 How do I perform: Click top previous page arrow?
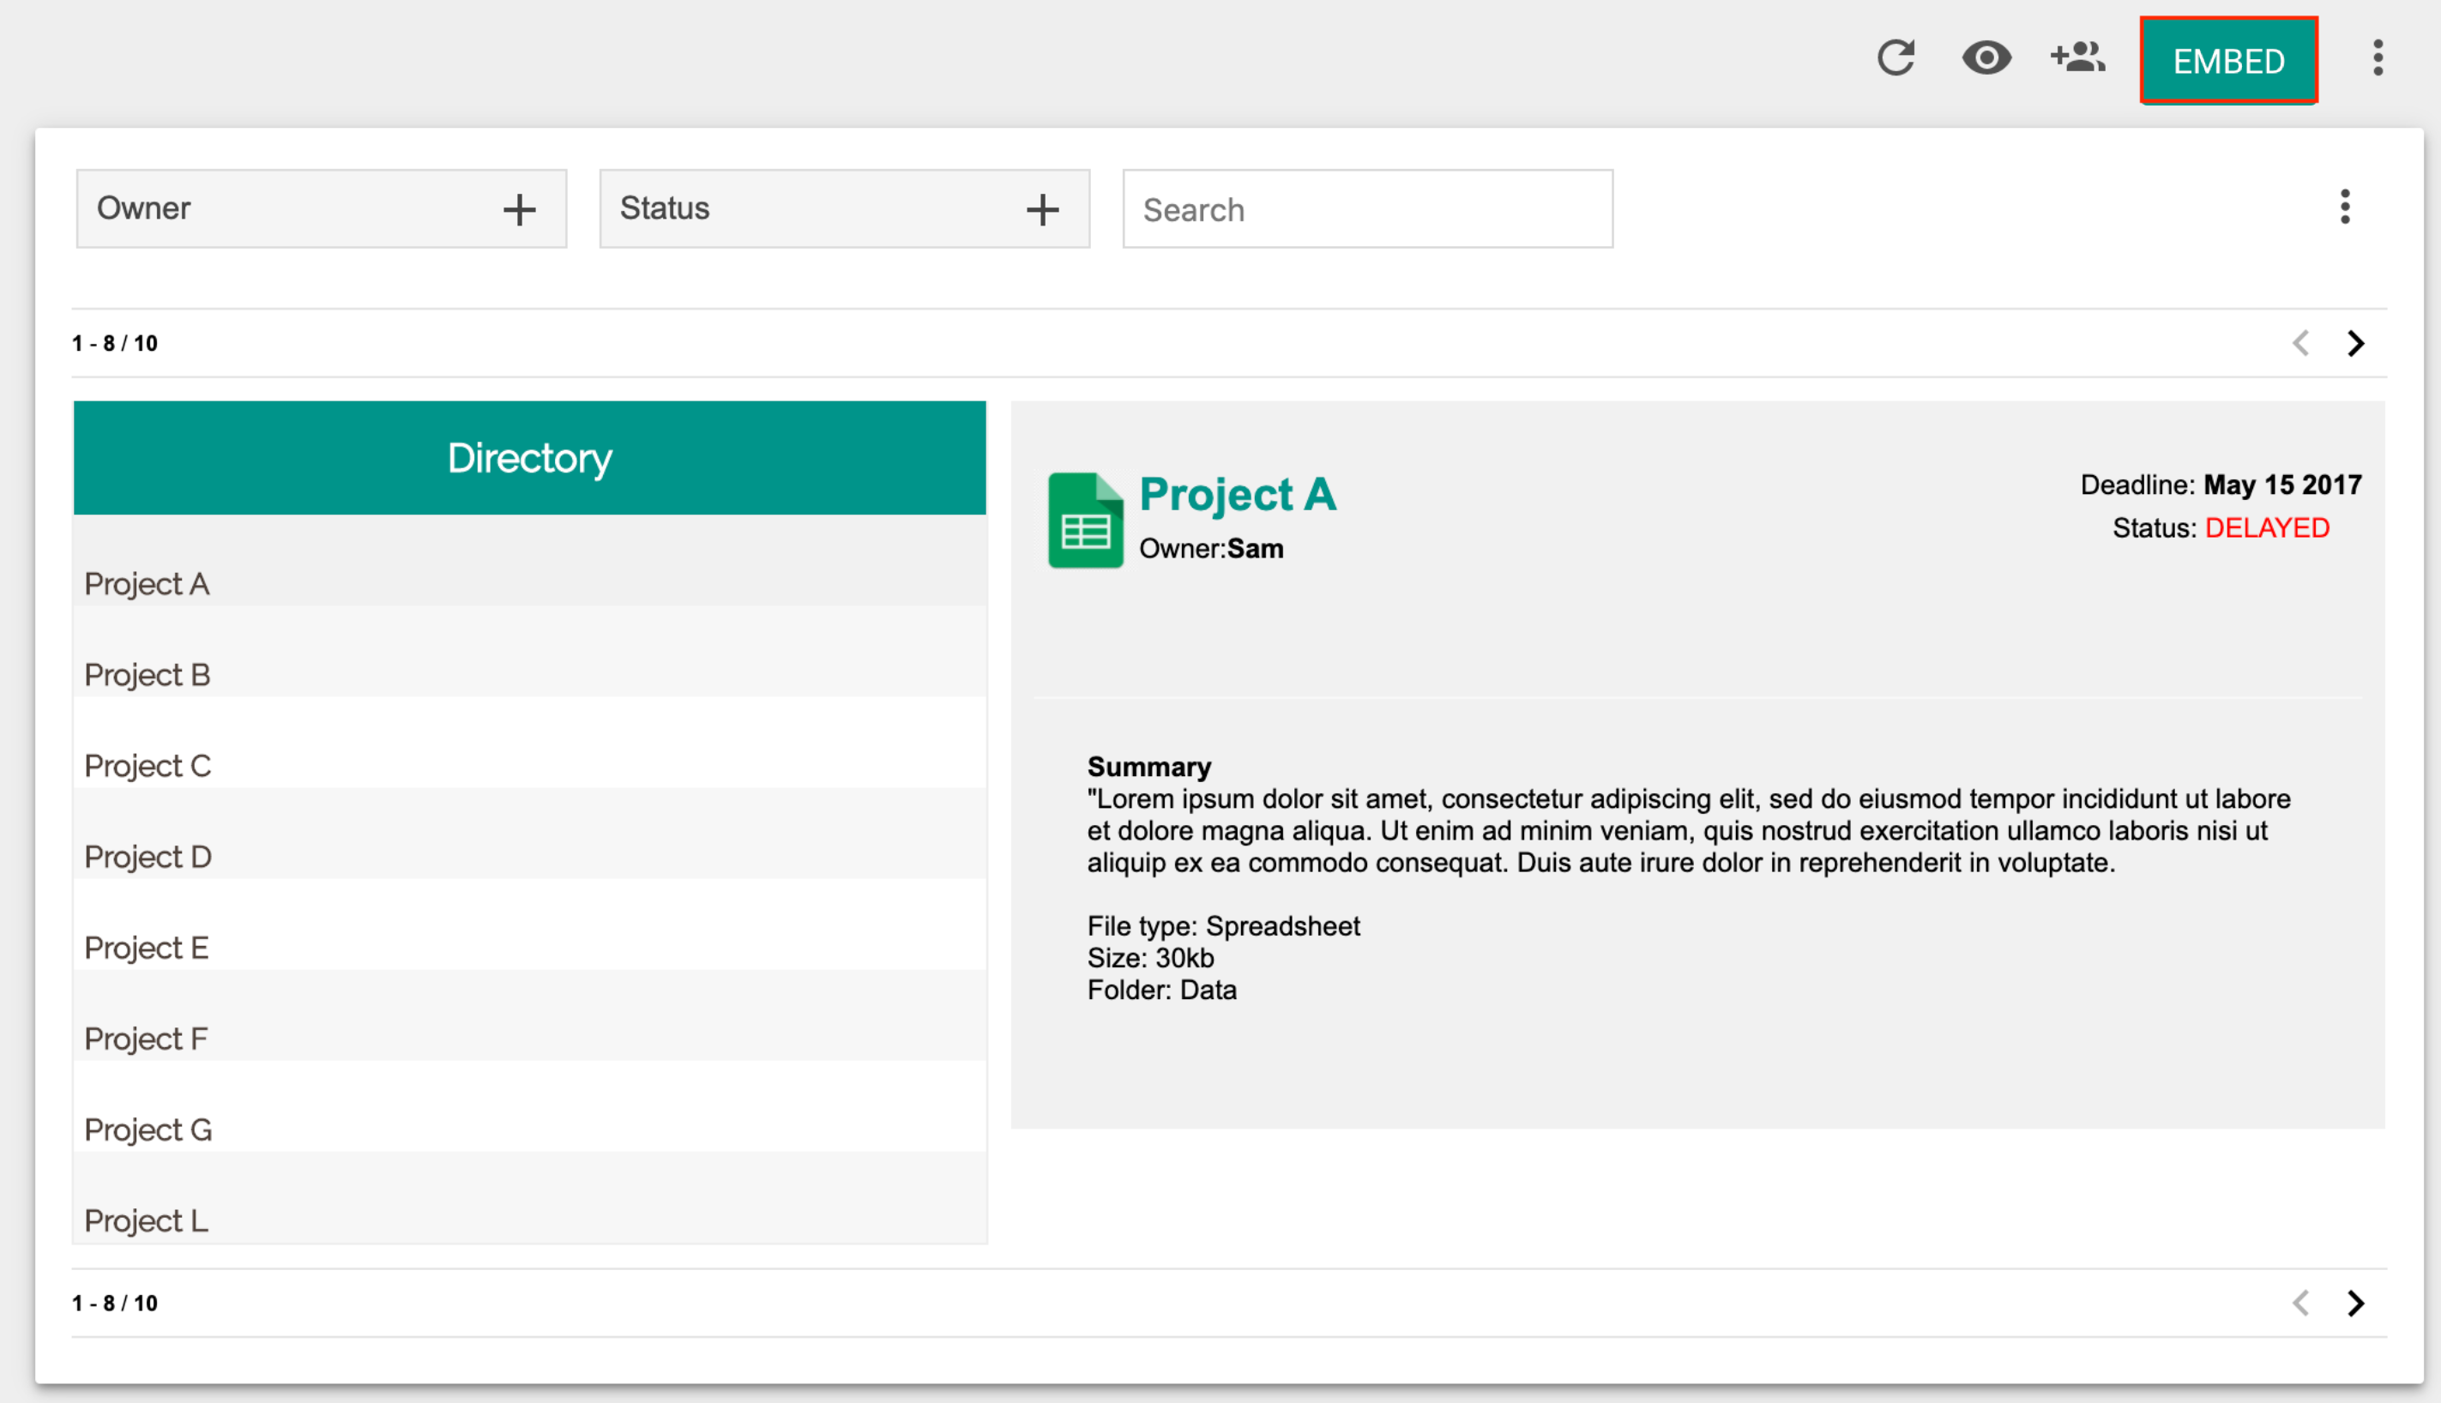click(x=2301, y=343)
